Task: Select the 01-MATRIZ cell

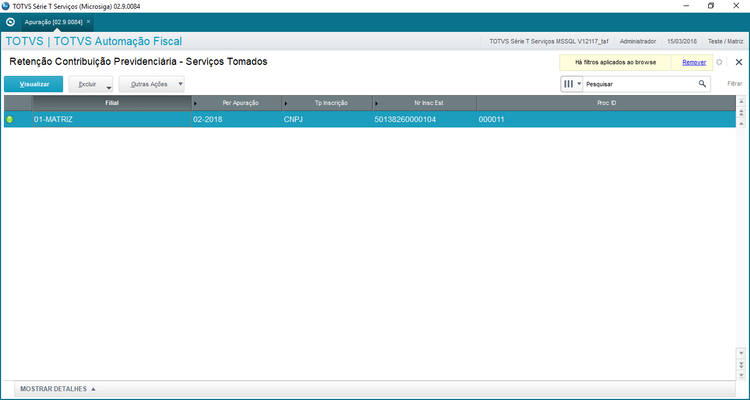Action: [112, 119]
